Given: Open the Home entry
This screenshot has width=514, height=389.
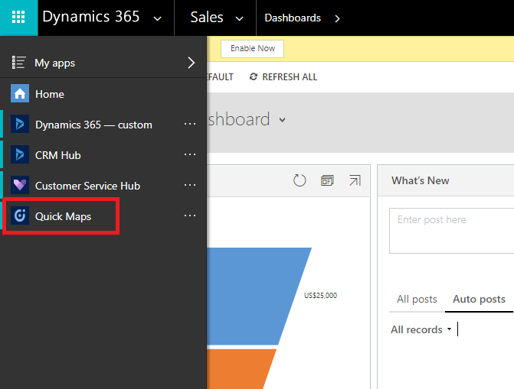Looking at the screenshot, I should coord(50,94).
